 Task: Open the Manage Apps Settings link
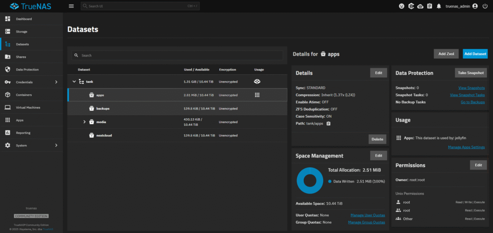pos(466,147)
